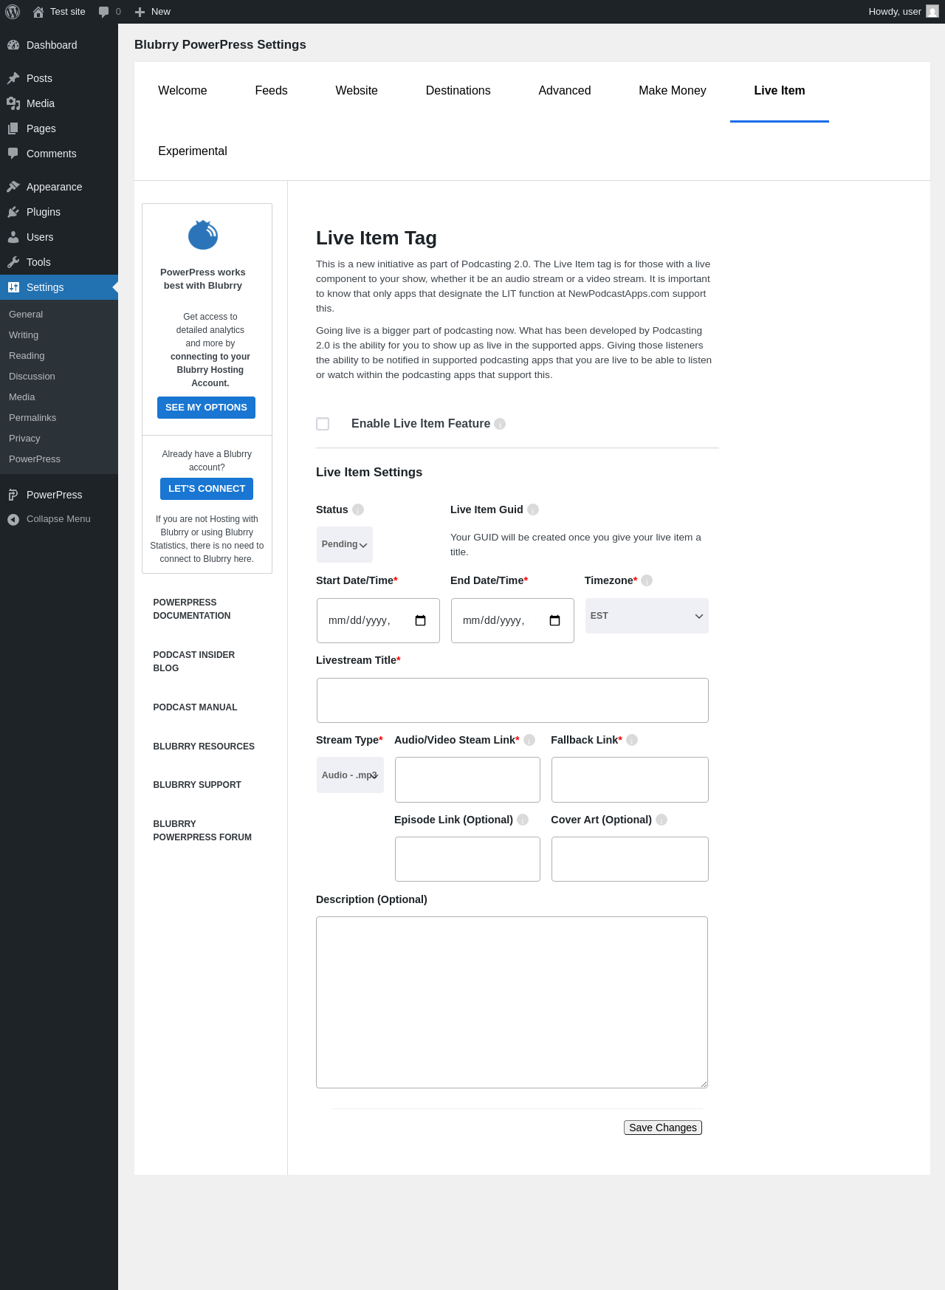The height and width of the screenshot is (1290, 945).
Task: Switch to the Destinations tab
Action: point(458,91)
